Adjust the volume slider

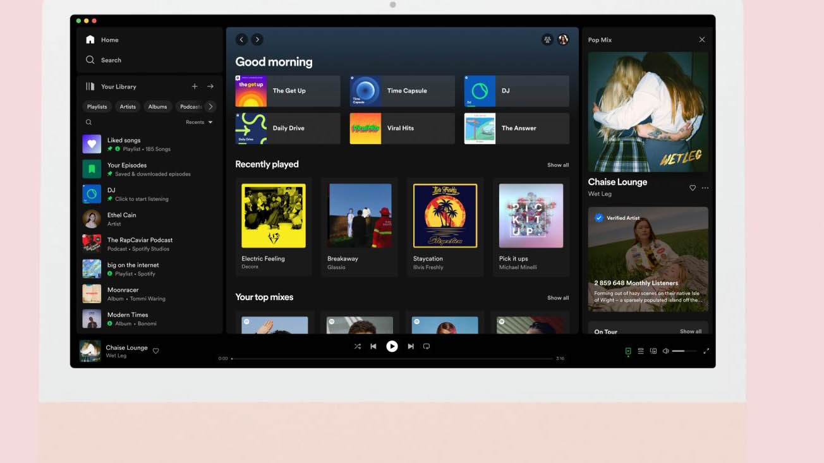click(684, 351)
